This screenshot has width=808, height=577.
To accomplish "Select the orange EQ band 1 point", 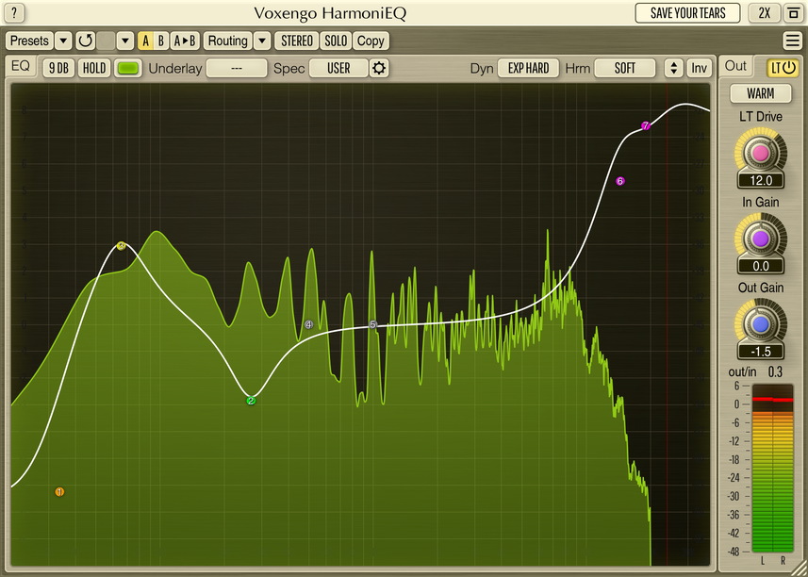I will point(59,492).
